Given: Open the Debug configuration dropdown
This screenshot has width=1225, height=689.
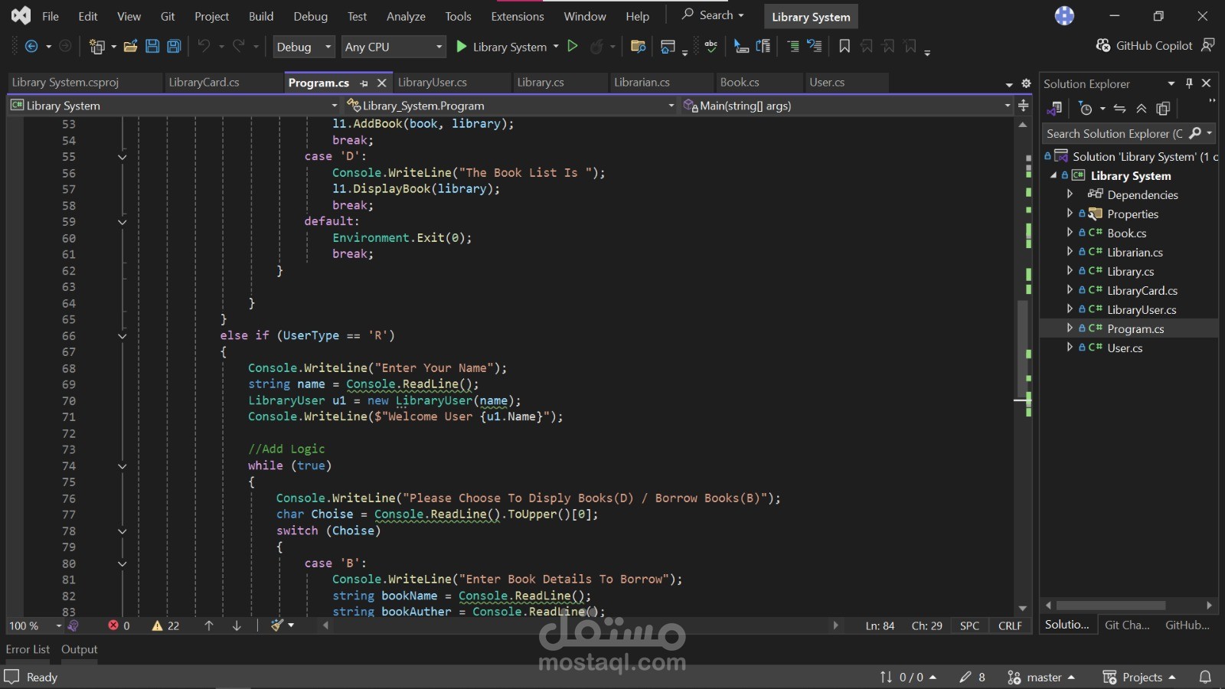Looking at the screenshot, I should point(304,47).
